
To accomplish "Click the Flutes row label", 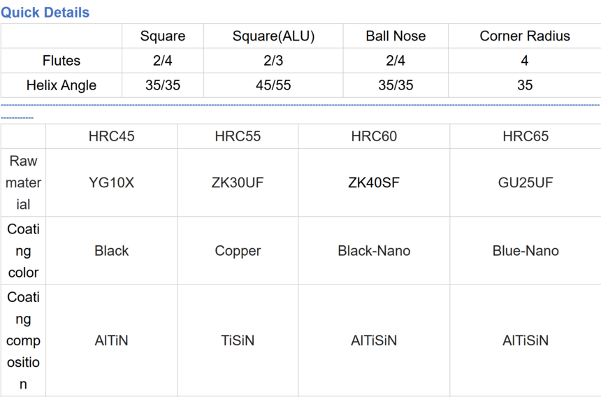I will 61,61.
